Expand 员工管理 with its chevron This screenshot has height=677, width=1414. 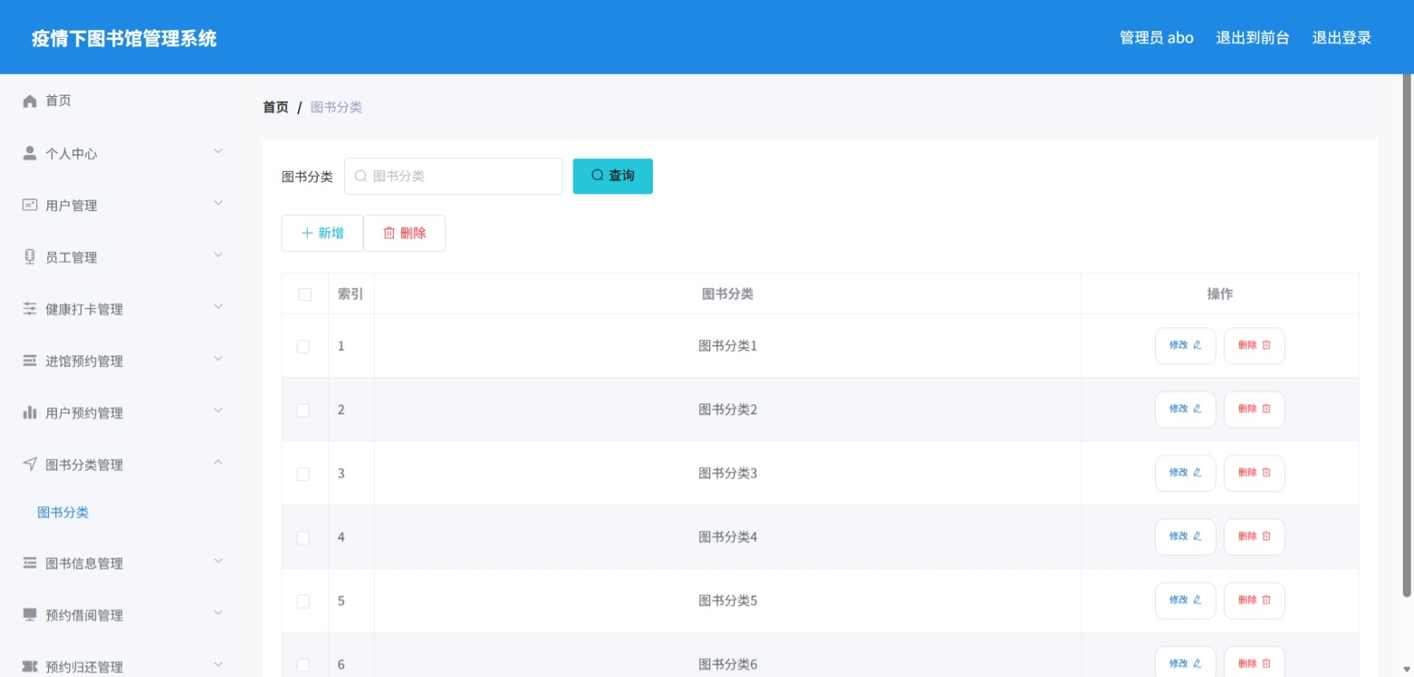click(x=218, y=255)
